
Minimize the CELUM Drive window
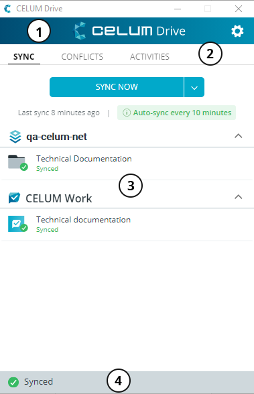click(x=178, y=9)
